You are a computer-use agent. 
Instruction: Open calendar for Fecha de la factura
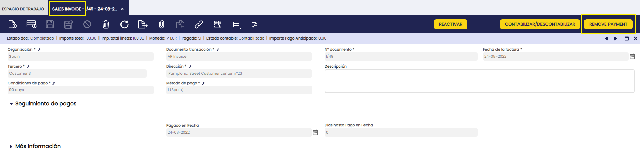point(632,57)
